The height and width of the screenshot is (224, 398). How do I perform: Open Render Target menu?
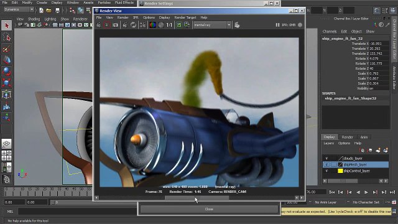[185, 17]
